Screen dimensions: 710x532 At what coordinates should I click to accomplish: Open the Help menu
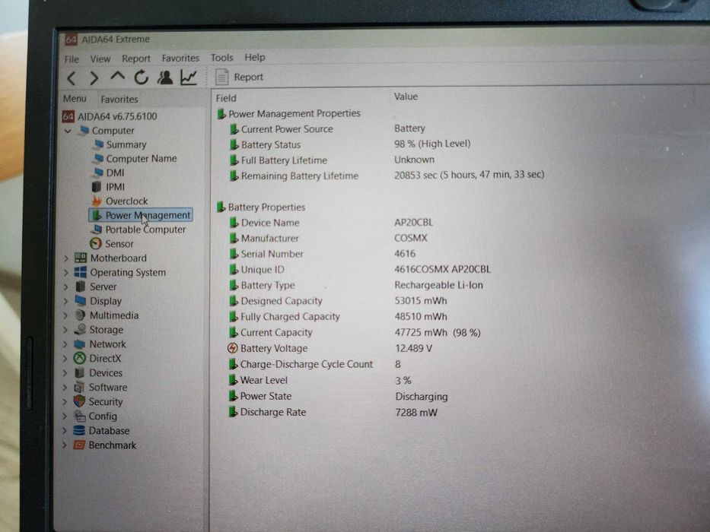254,57
